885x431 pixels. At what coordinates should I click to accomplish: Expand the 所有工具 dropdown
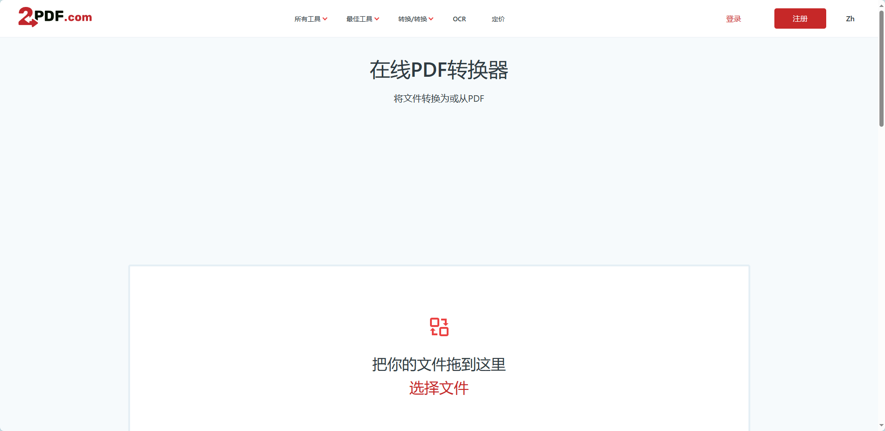click(x=311, y=19)
